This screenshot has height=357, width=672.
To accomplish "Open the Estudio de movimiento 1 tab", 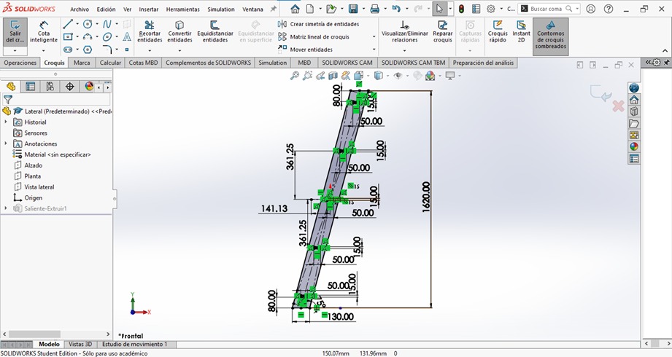I will (134, 344).
